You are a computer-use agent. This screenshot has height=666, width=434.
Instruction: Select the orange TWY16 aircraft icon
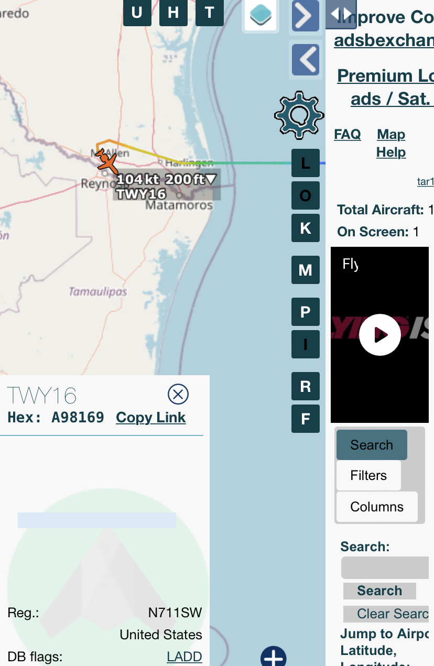(x=107, y=161)
